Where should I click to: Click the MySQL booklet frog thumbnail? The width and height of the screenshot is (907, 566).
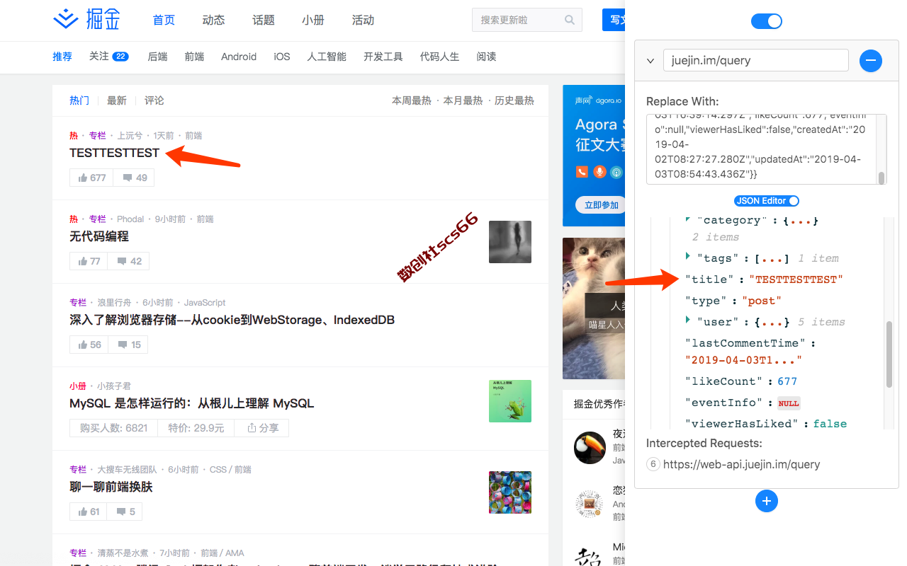coord(510,401)
